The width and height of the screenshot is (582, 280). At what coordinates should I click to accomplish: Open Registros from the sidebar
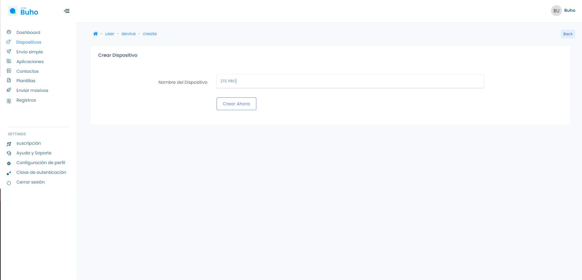click(x=26, y=100)
